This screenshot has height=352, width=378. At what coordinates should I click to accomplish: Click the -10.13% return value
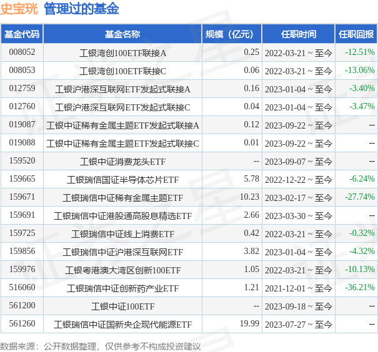click(360, 269)
